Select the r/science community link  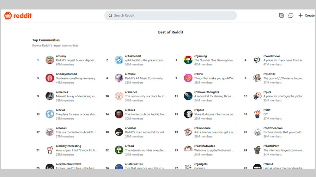click(131, 92)
